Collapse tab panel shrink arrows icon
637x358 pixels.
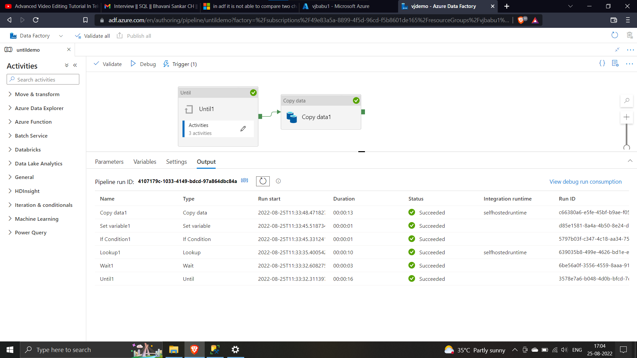617,49
